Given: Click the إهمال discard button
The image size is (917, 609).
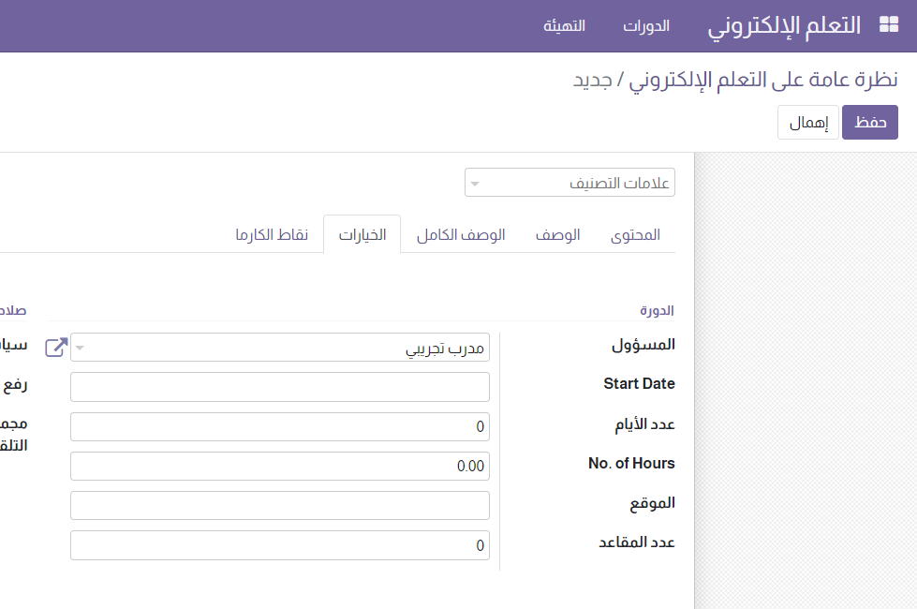Looking at the screenshot, I should (x=807, y=123).
